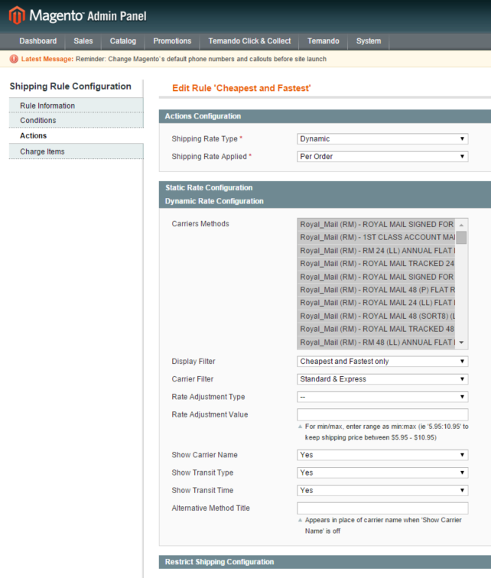The width and height of the screenshot is (491, 578).
Task: Open the Carrier Filter dropdown
Action: pos(382,379)
